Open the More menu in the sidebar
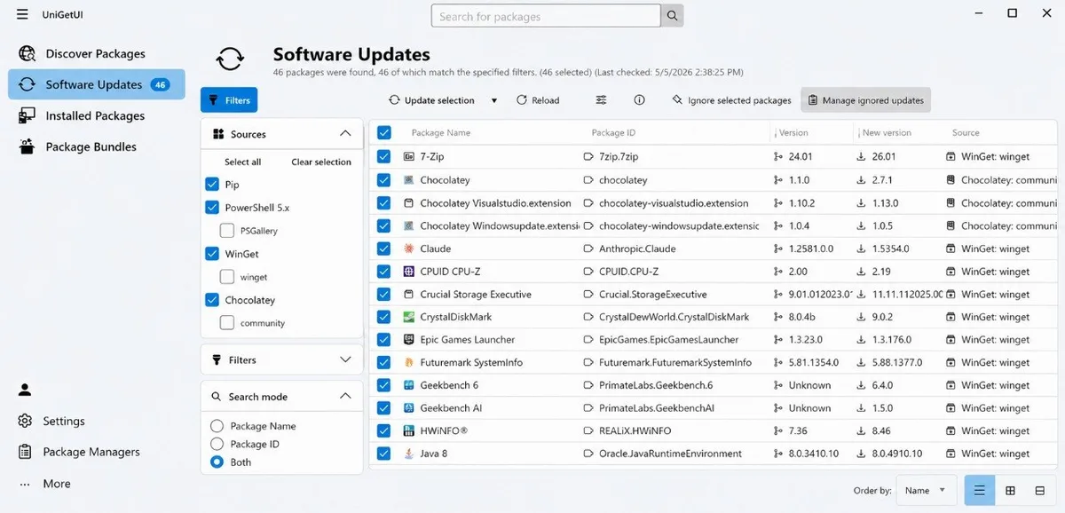The image size is (1065, 513). tap(97, 484)
